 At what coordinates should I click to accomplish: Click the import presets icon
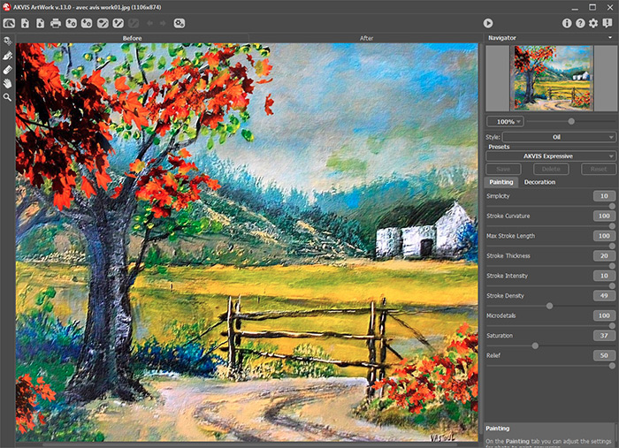tap(71, 23)
